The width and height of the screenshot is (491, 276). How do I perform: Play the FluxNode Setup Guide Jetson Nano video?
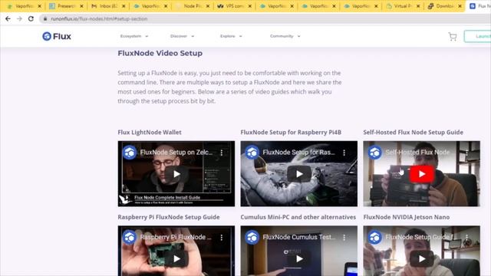[422, 259]
